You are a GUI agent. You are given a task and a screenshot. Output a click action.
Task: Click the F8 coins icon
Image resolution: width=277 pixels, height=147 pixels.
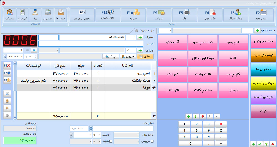(x=7, y=80)
